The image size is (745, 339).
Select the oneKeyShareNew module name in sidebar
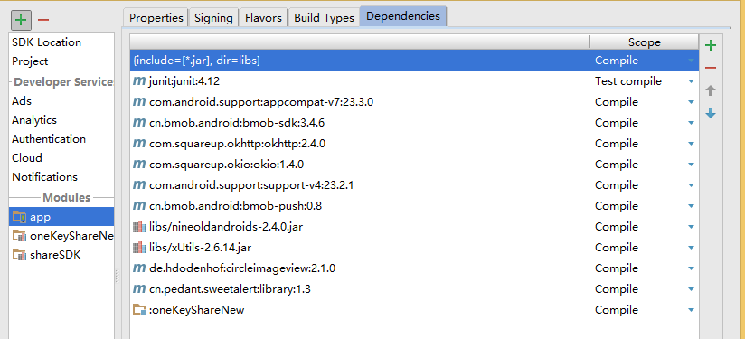71,236
